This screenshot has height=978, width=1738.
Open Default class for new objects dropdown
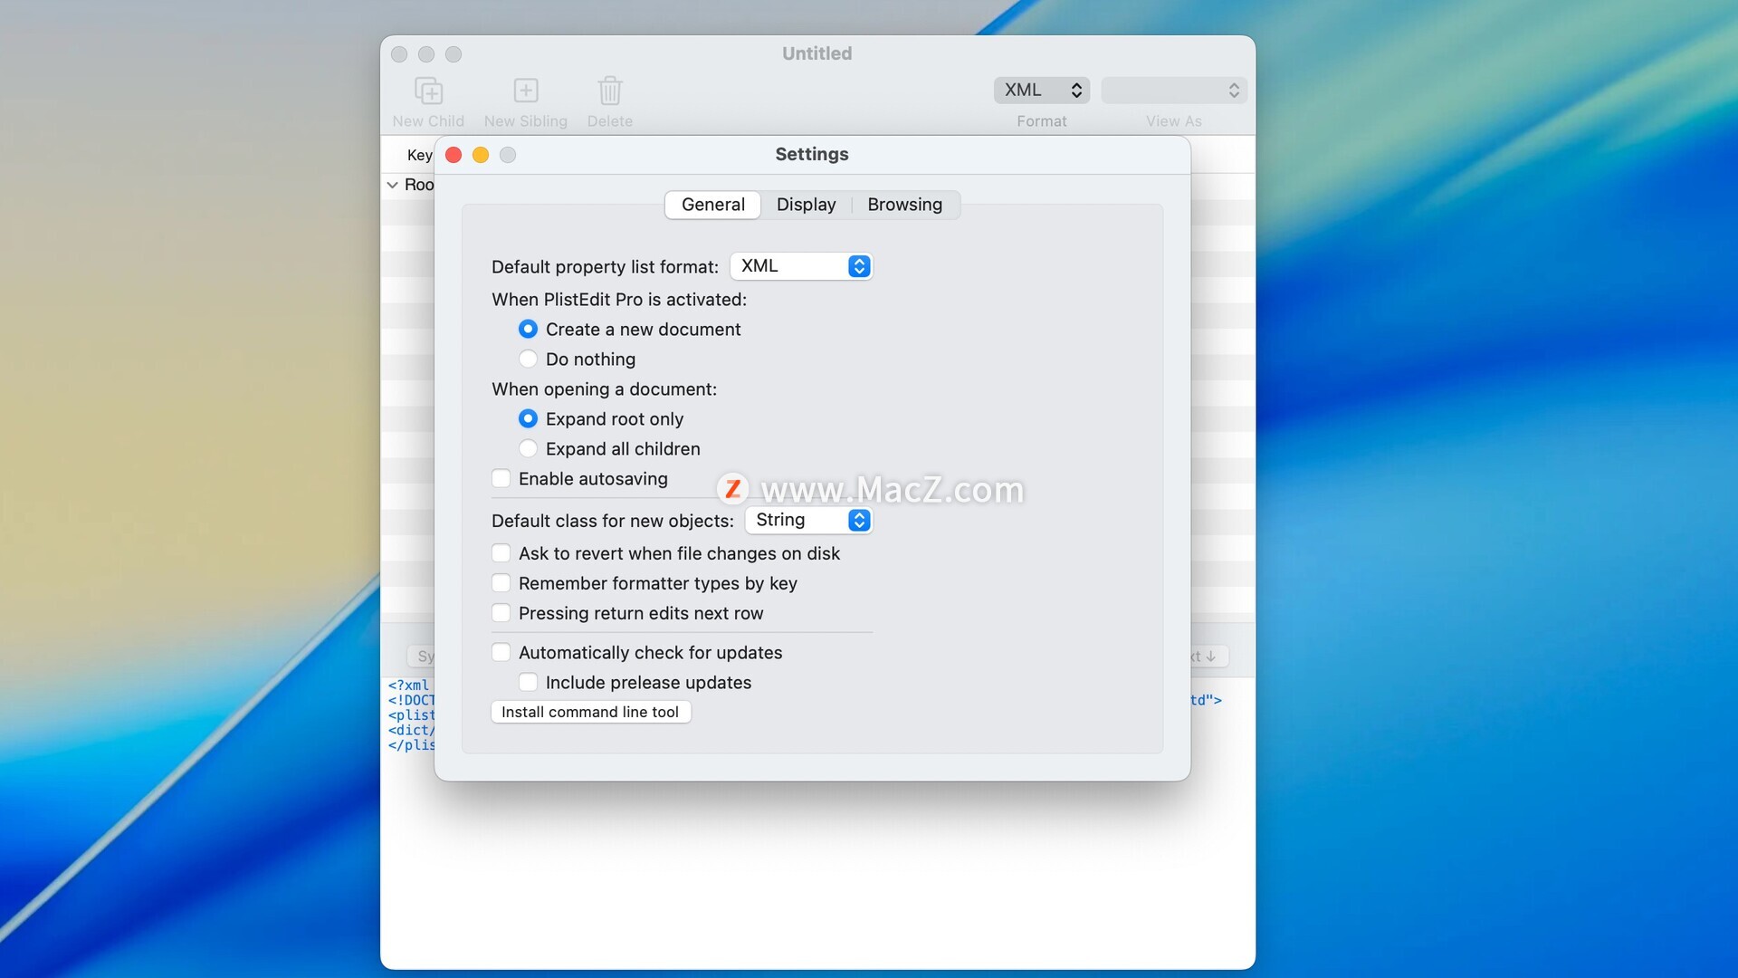[x=808, y=520]
